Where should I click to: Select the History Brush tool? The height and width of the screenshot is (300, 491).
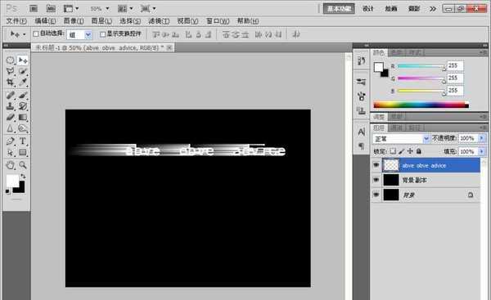(23, 106)
